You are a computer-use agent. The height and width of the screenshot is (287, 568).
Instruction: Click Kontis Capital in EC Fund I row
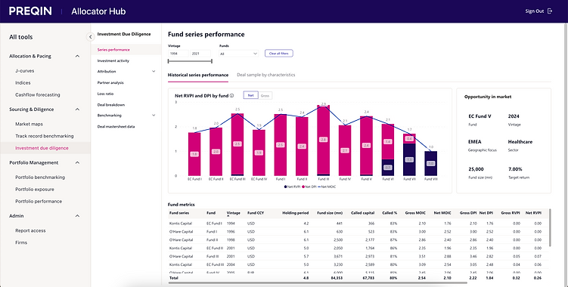(x=181, y=224)
